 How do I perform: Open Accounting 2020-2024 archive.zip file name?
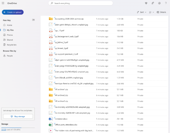(69, 19)
